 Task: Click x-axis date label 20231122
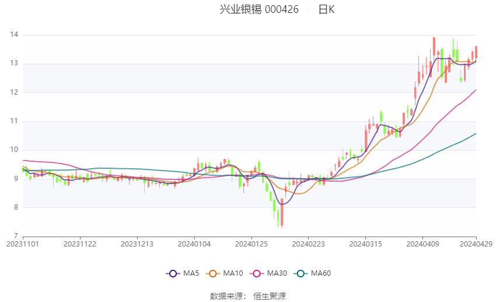click(x=80, y=244)
